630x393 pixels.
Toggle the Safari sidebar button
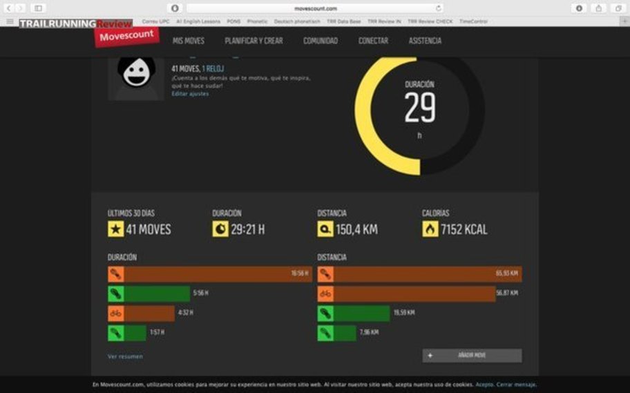pyautogui.click(x=38, y=8)
